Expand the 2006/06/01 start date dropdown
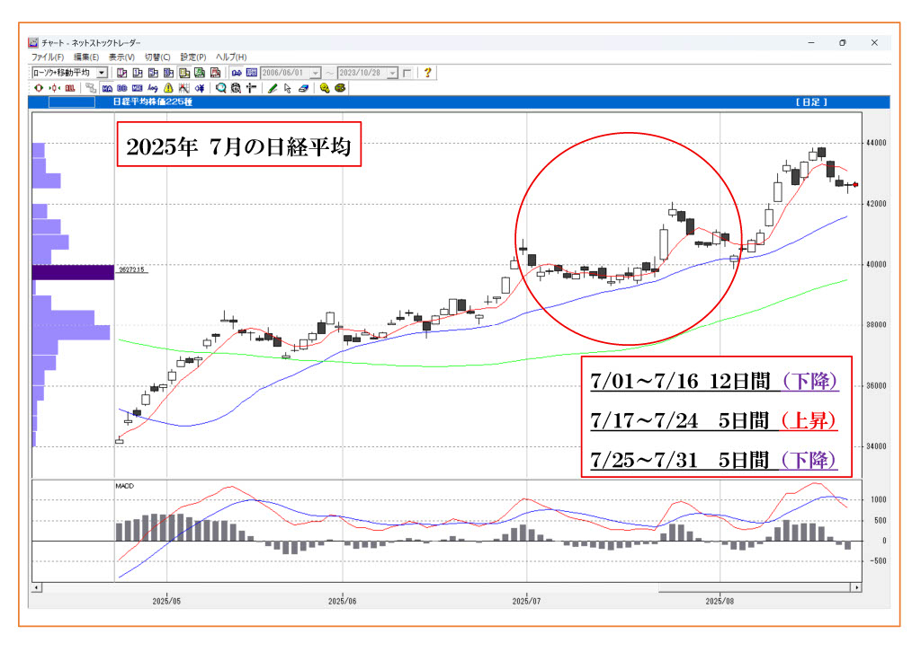Screen dimensions: 921x652 [316, 73]
